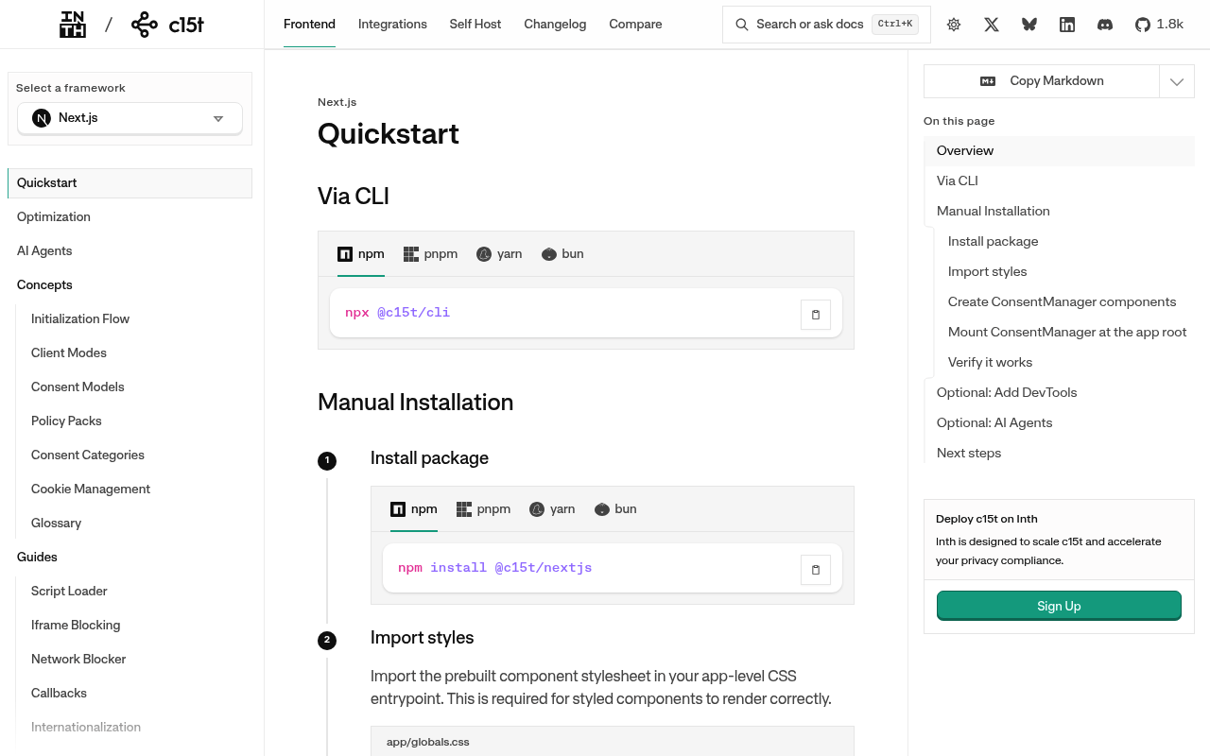
Task: Jump to Install package in page outline
Action: click(993, 242)
